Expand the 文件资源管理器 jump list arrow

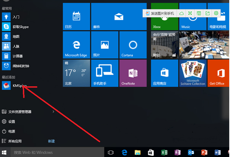tap(54, 112)
